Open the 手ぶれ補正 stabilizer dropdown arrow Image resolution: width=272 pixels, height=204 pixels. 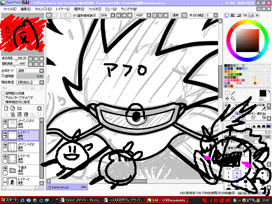(x=216, y=15)
